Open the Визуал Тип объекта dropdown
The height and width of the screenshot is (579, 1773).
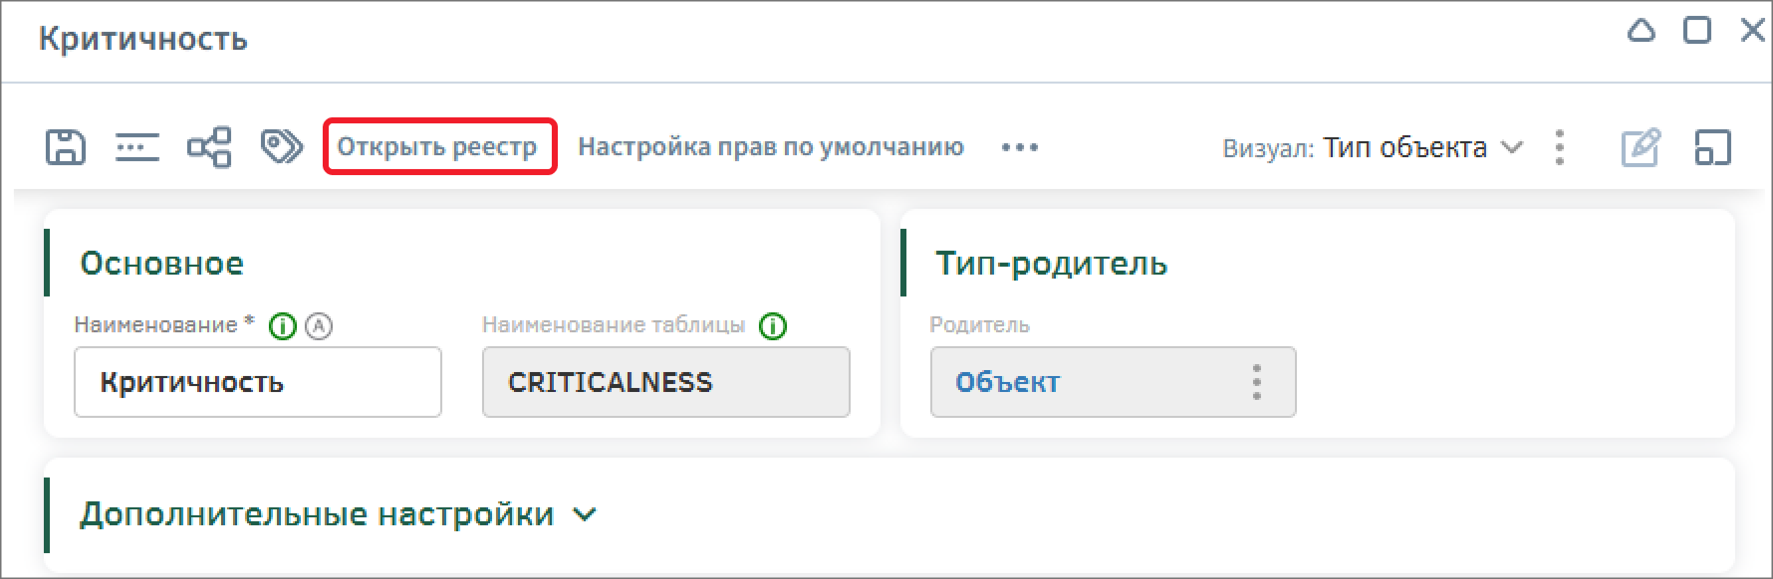[x=1373, y=147]
